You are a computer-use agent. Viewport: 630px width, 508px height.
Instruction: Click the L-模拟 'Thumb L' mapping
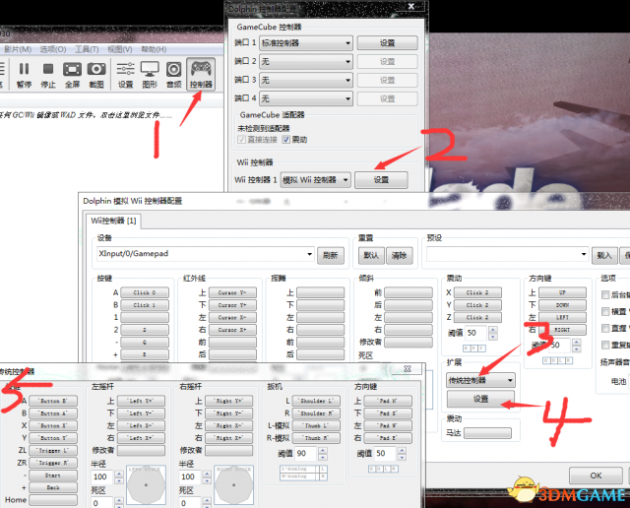pyautogui.click(x=316, y=425)
